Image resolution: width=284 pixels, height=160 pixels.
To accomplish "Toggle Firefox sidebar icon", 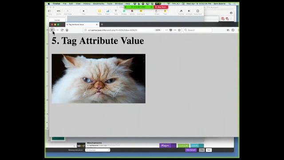I will pos(233,30).
